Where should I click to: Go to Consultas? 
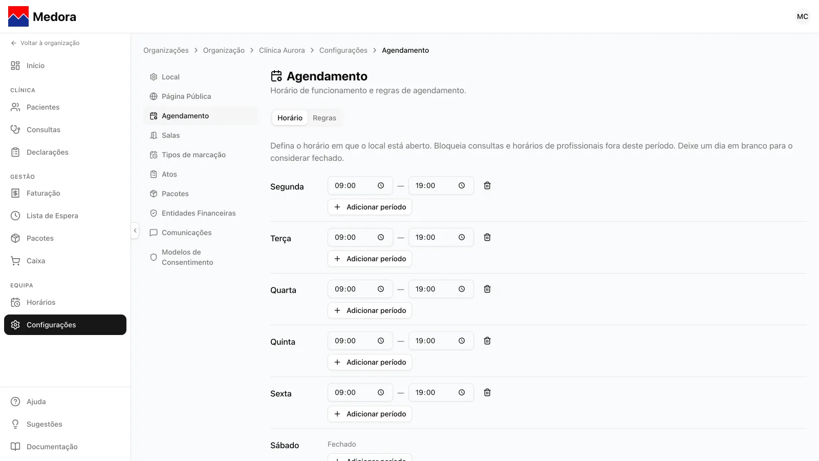[x=65, y=130]
